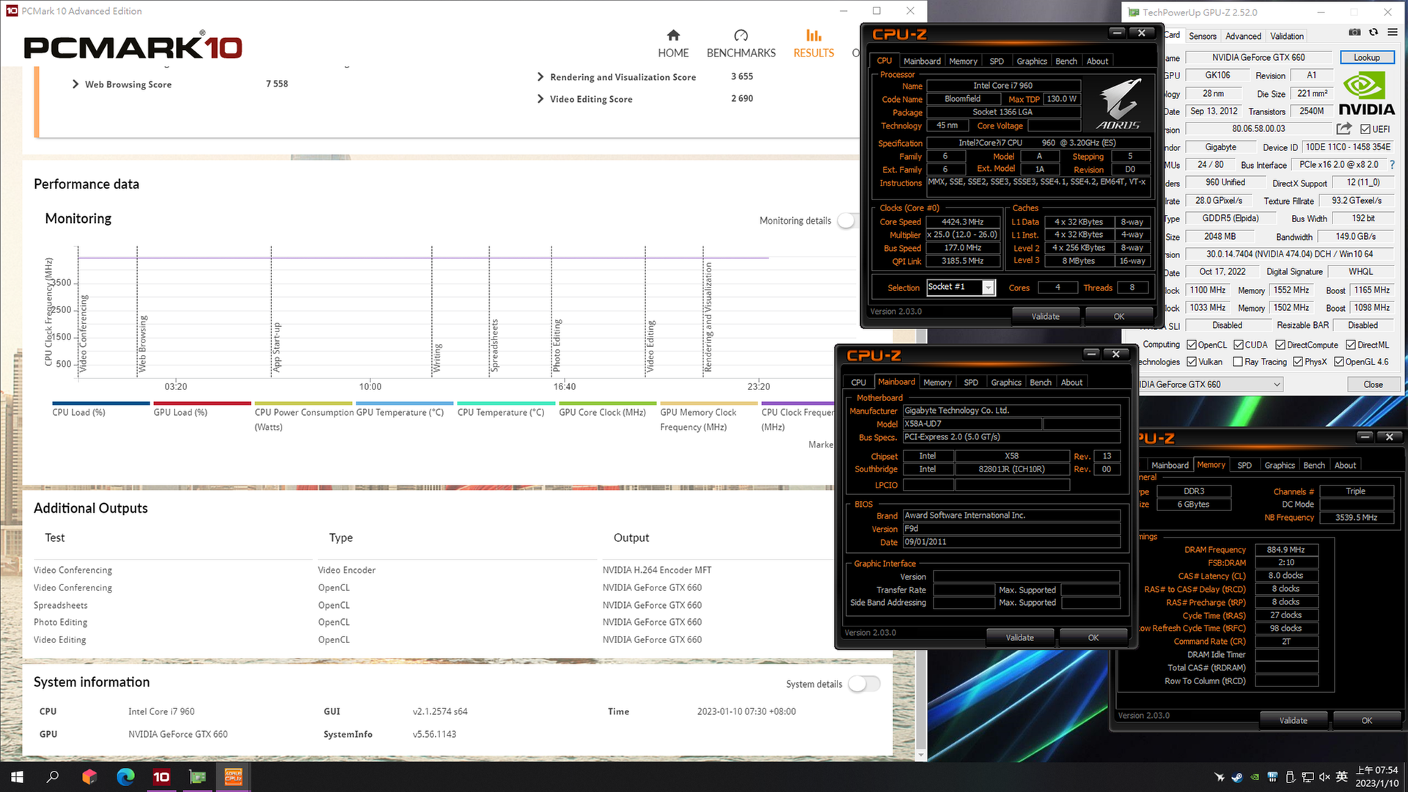Switch to Advanced tab in GPU-Z

(1243, 36)
